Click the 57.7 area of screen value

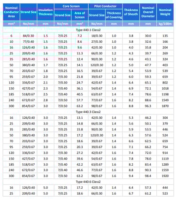[80, 100]
